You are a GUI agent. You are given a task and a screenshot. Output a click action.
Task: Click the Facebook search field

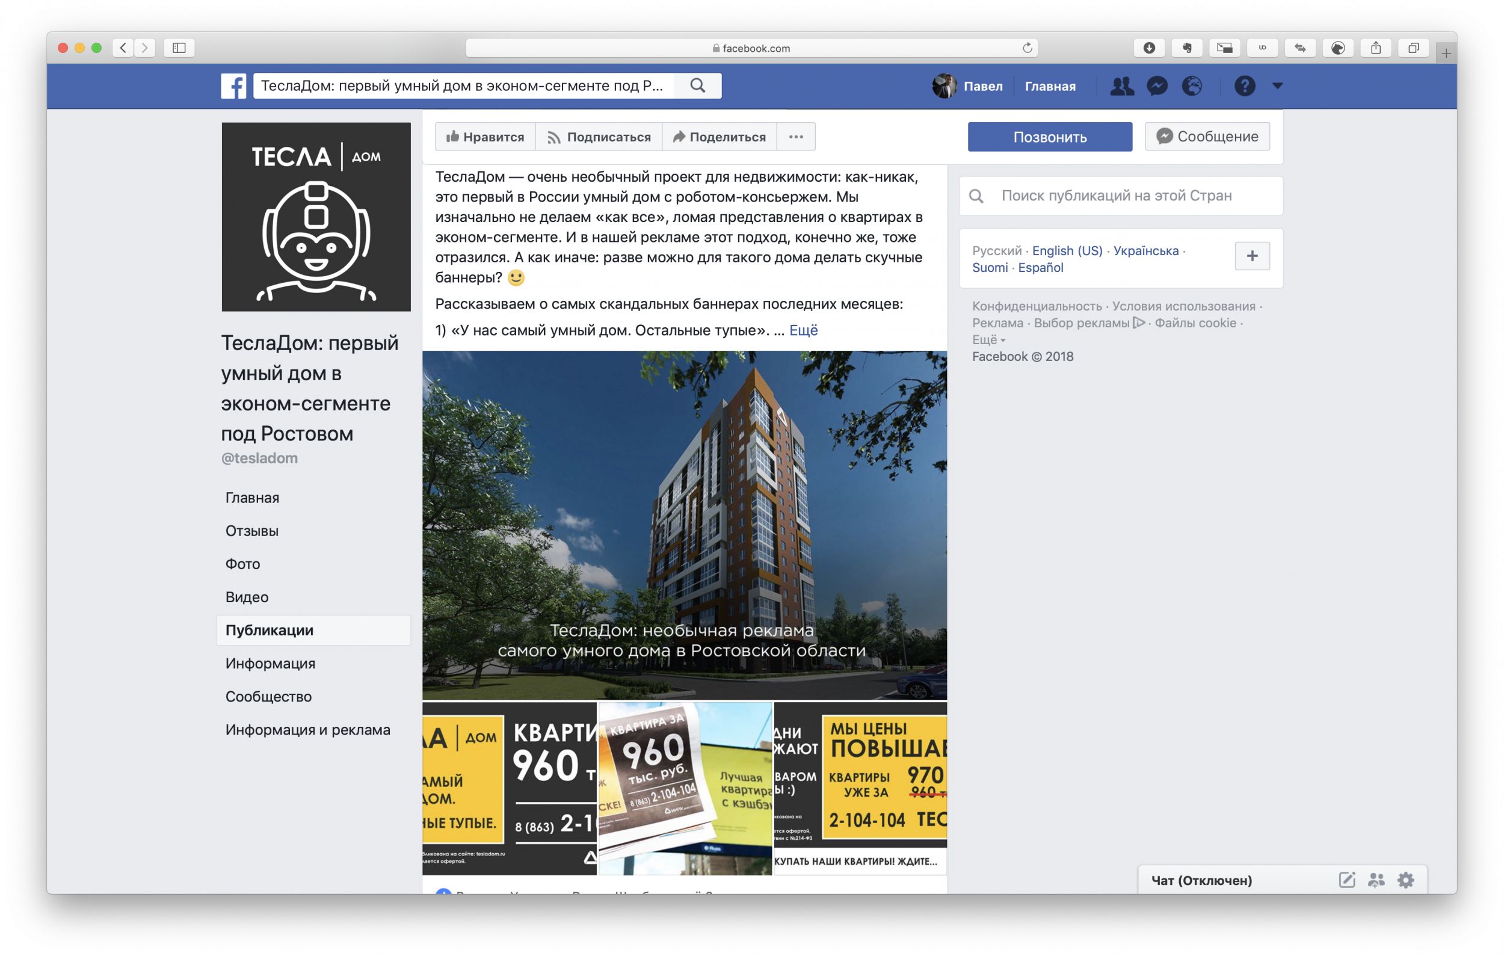[x=463, y=85]
